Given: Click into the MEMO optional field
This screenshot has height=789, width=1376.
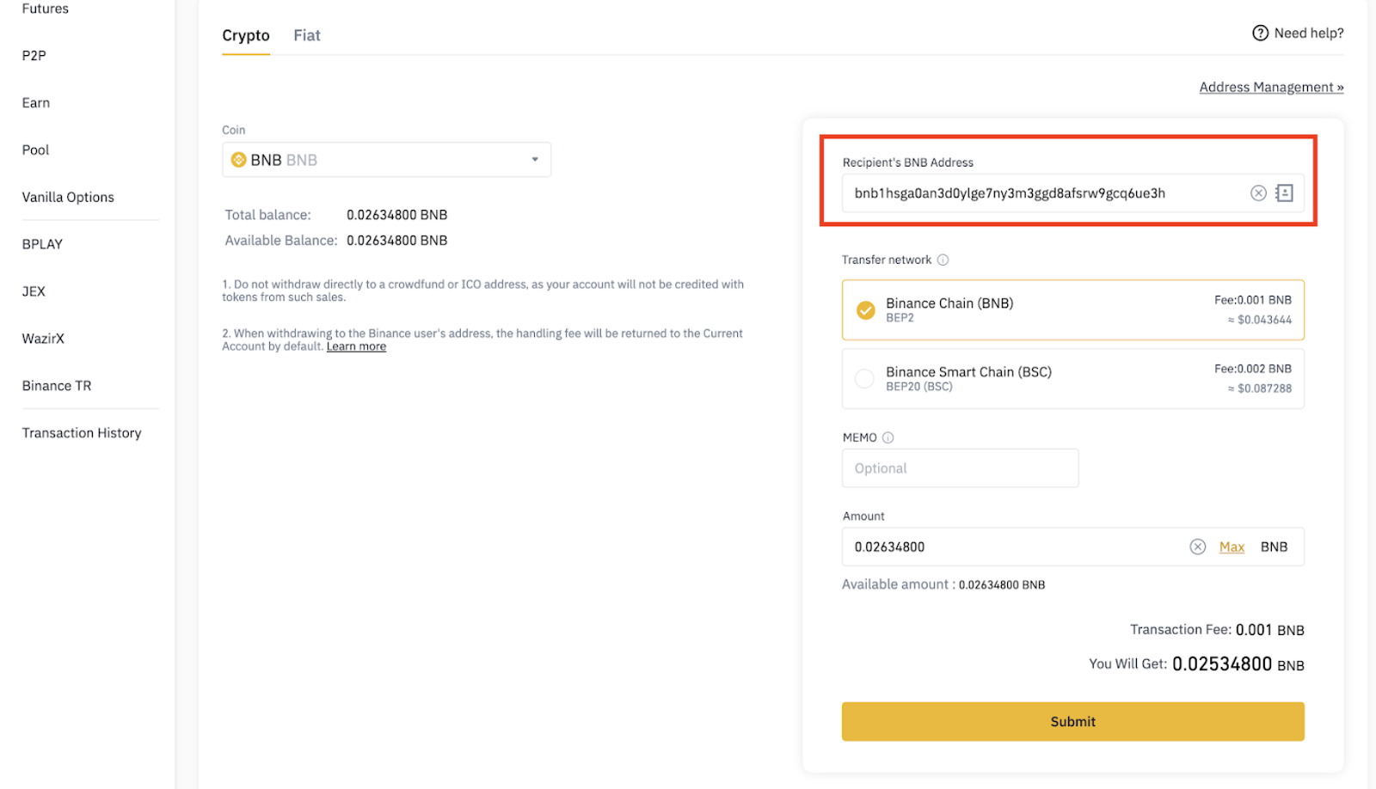Looking at the screenshot, I should 960,468.
